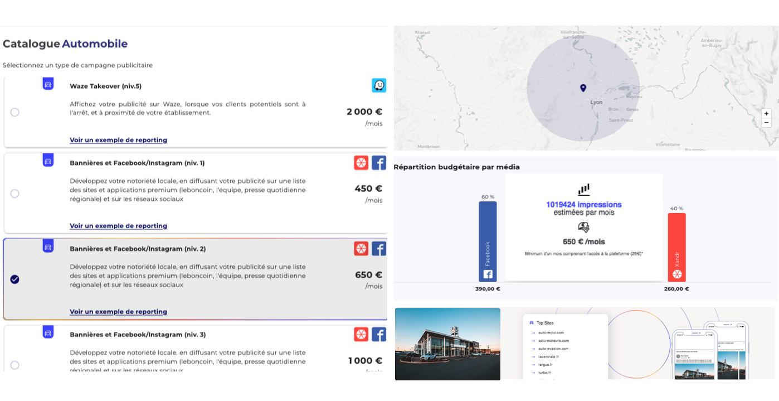This screenshot has width=779, height=401.
Task: Select the Waze Takeover (niv.5) radio button
Action: tap(14, 112)
